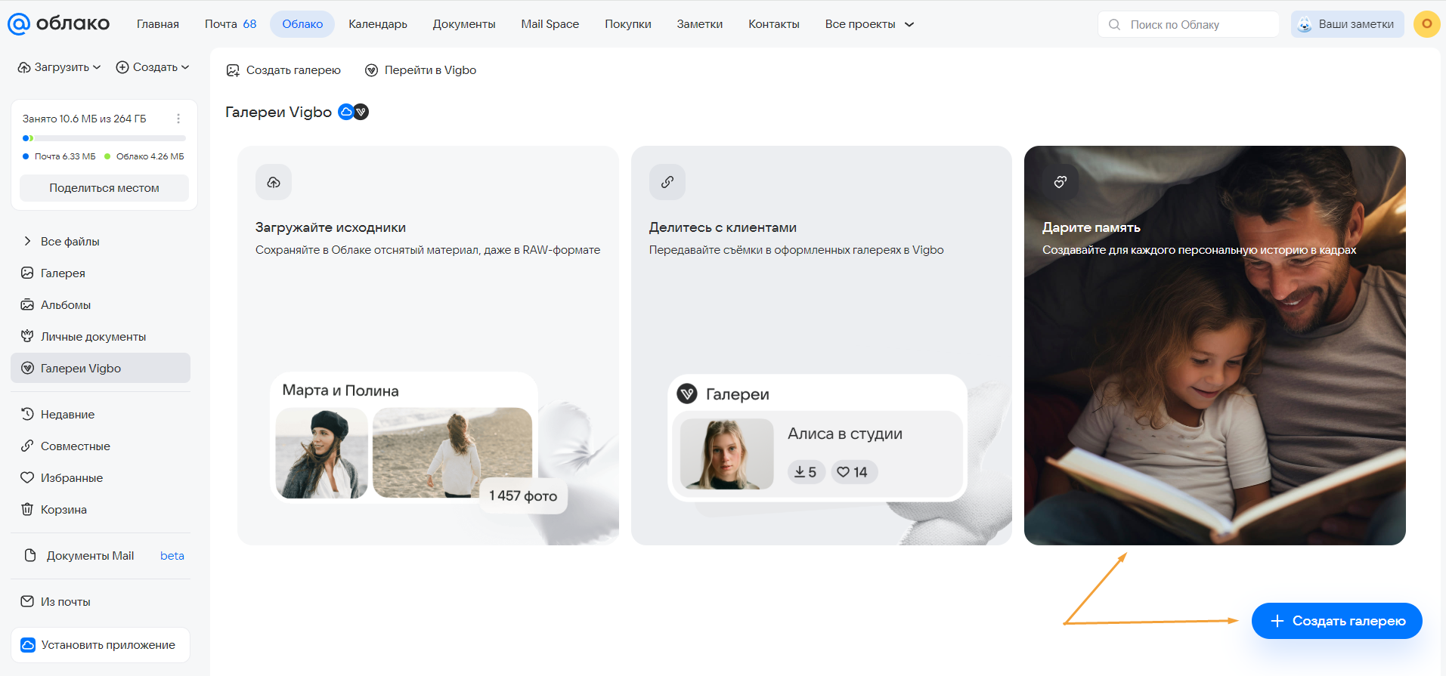Open the Создать dropdown
This screenshot has height=676, width=1446.
tap(152, 67)
